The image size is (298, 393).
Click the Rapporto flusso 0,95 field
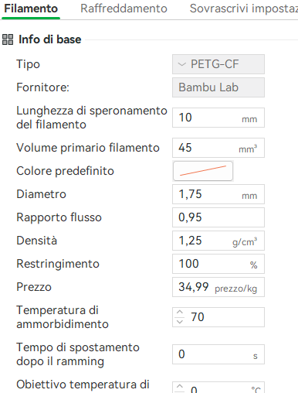[x=218, y=217]
